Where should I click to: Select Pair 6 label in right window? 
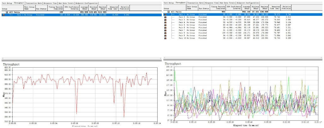pyautogui.click(x=182, y=28)
